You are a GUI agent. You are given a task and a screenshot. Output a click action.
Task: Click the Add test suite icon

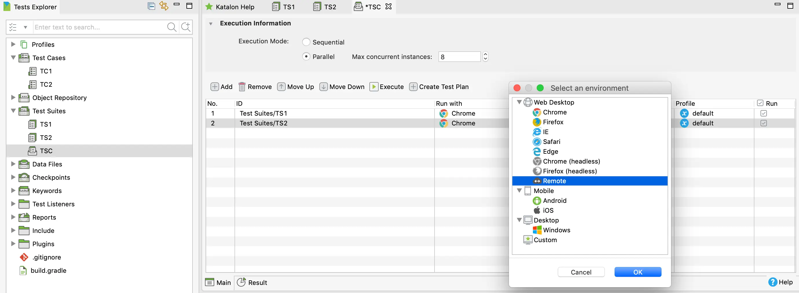(214, 87)
